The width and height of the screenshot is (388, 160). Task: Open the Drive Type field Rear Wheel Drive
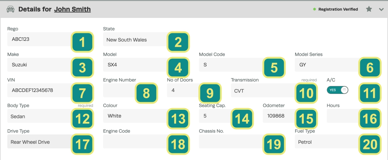(x=50, y=141)
